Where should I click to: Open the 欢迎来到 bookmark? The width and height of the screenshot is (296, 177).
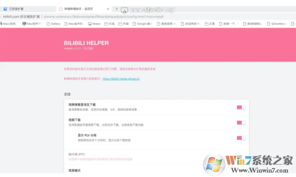click(x=190, y=24)
